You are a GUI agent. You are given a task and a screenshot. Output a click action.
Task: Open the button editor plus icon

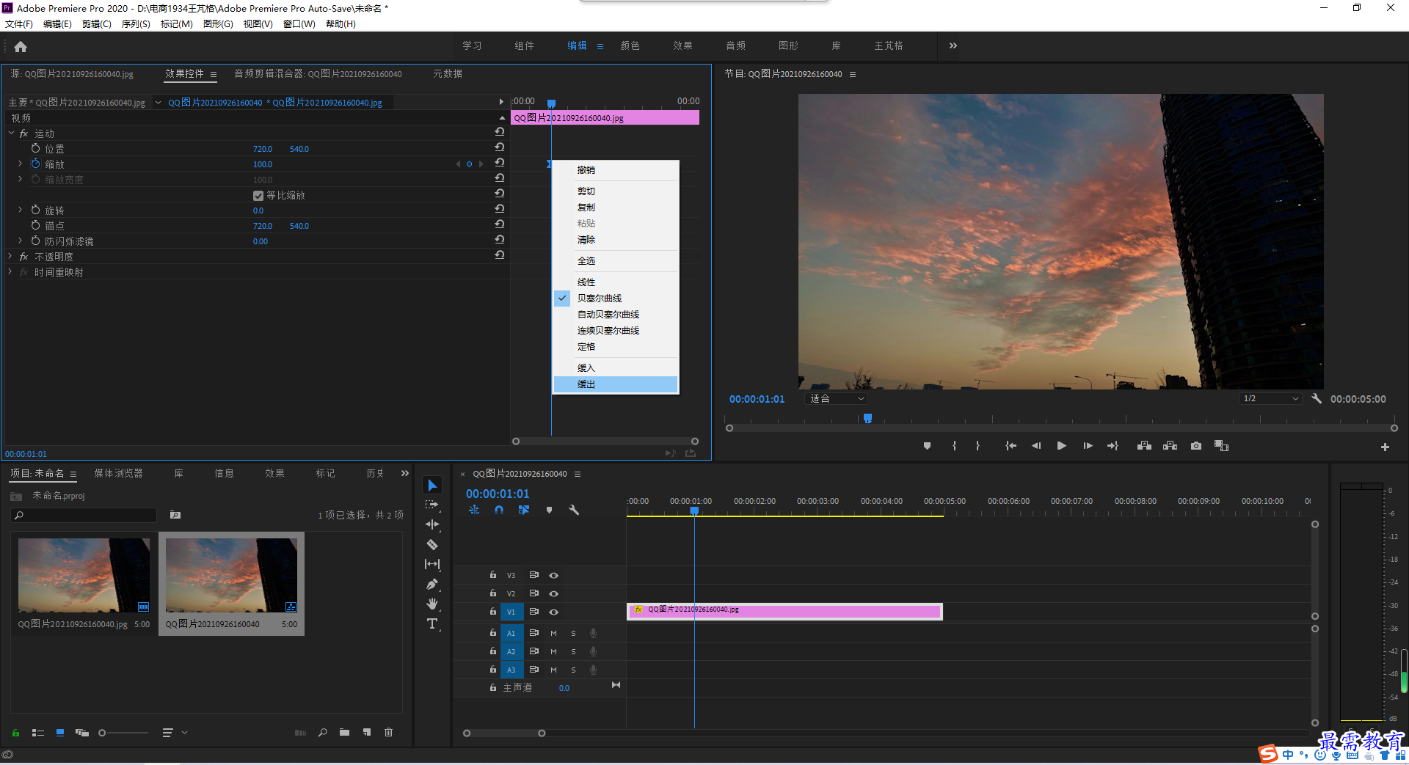coord(1385,447)
